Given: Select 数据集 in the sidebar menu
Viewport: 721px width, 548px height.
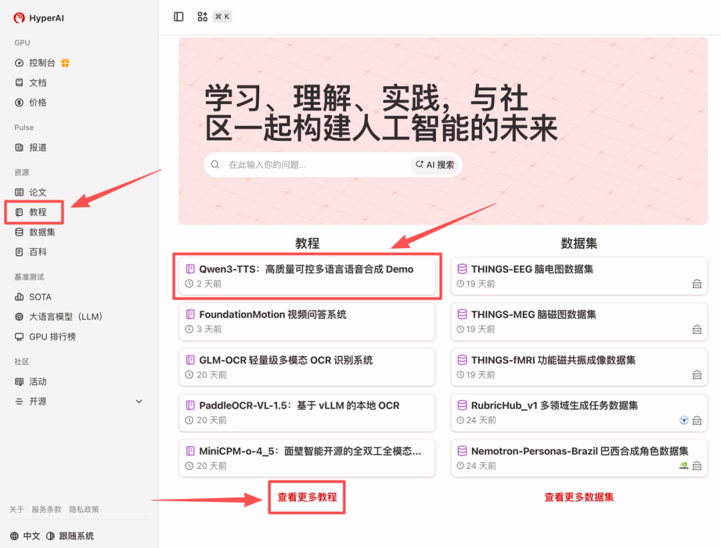Looking at the screenshot, I should [x=33, y=232].
